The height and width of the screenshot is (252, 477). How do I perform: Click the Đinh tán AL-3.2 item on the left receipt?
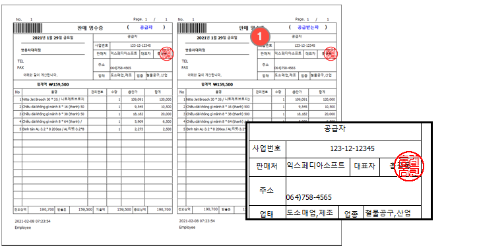(53, 129)
